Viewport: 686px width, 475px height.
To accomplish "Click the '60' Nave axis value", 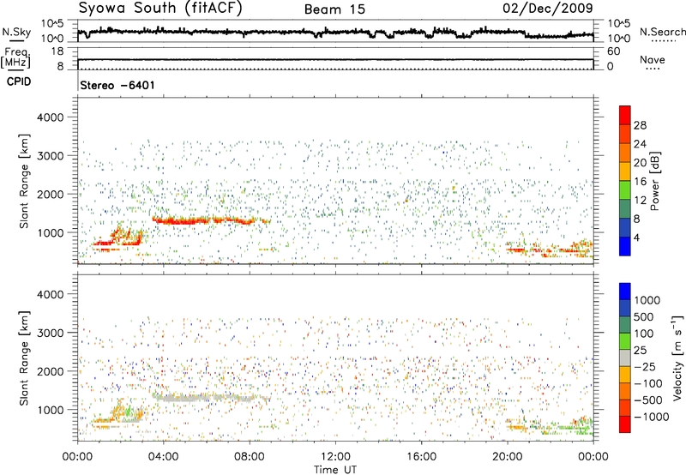I will coord(613,51).
